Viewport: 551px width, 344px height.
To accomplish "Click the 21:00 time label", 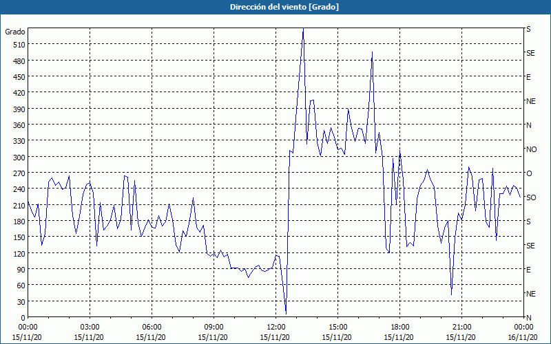I will (461, 327).
